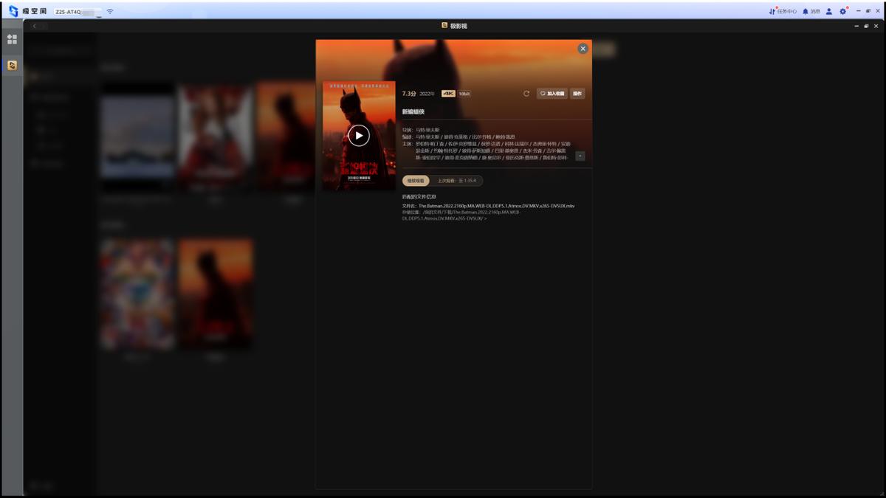Select the 极影视 sidebar app icon

(12, 66)
